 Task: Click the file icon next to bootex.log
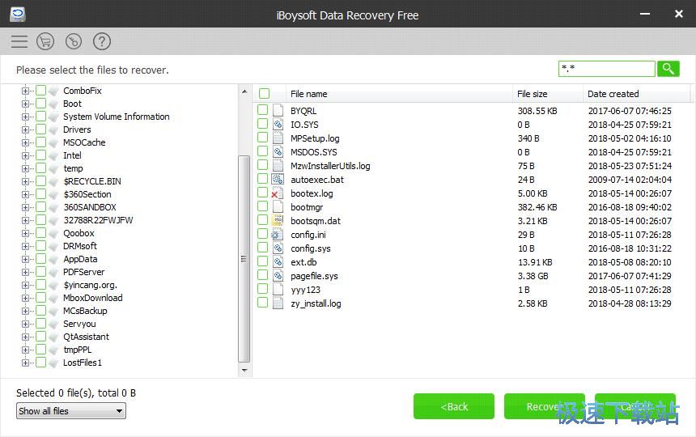(278, 193)
